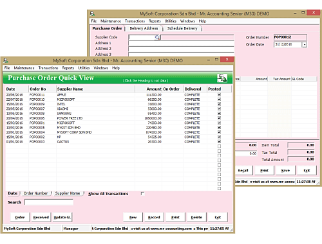Click the Save button in back window
This screenshot has width=322, height=244.
point(285,171)
